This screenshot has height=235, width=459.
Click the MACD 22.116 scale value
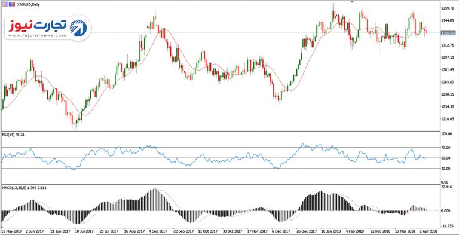(x=446, y=187)
